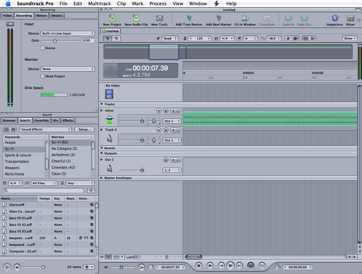This screenshot has width=362, height=274.
Task: Adjust the noise track volume slider
Action: pos(142,121)
